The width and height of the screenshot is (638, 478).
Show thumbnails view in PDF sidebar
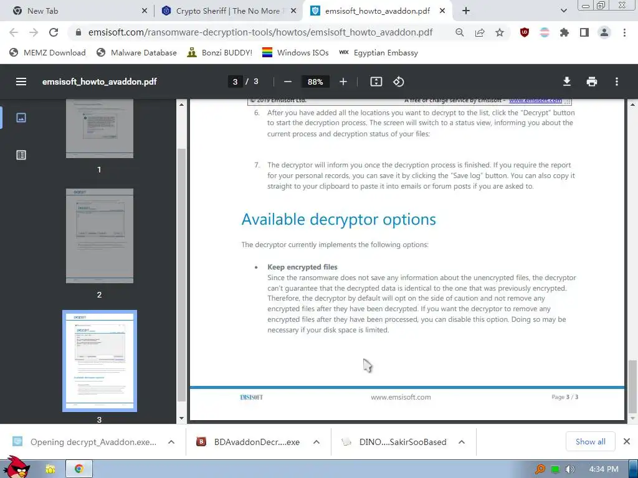click(x=21, y=118)
